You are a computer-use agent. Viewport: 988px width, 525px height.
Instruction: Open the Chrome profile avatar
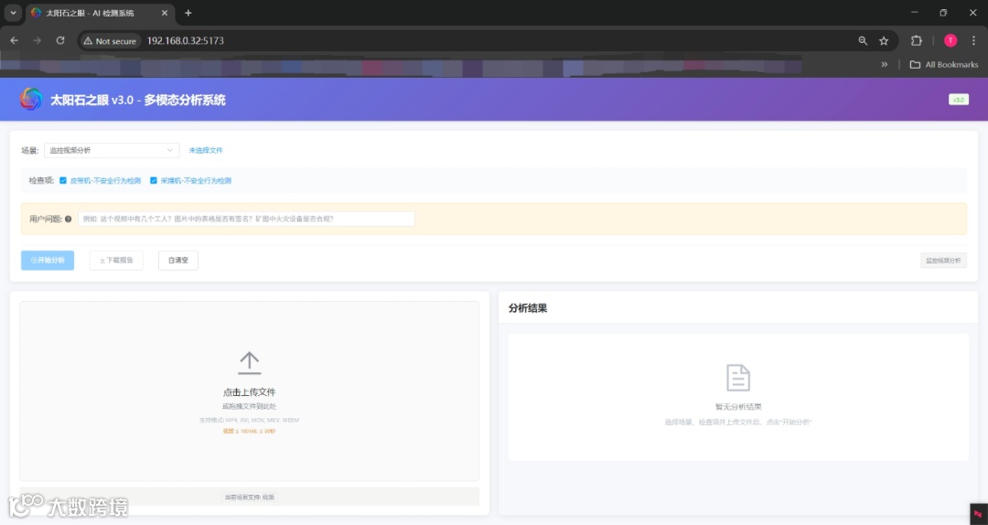[950, 40]
